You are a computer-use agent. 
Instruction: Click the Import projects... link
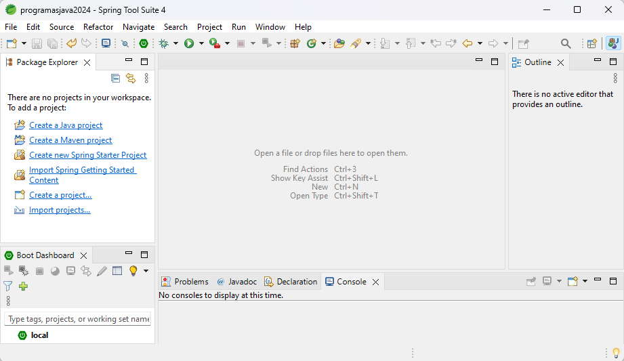60,210
